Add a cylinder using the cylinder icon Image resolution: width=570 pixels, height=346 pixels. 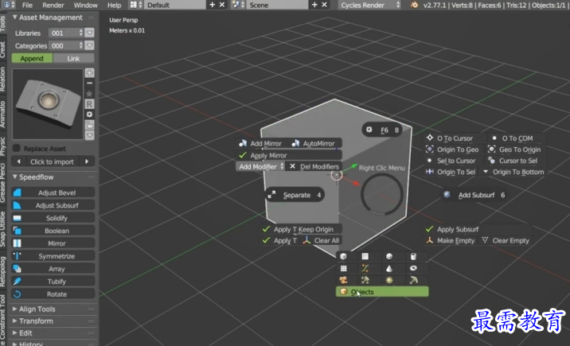pyautogui.click(x=413, y=256)
